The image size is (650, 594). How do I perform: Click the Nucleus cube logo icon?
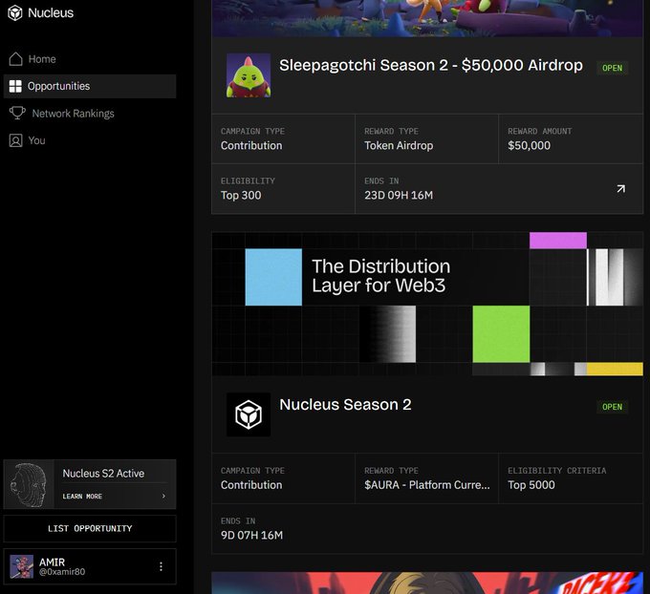click(15, 12)
